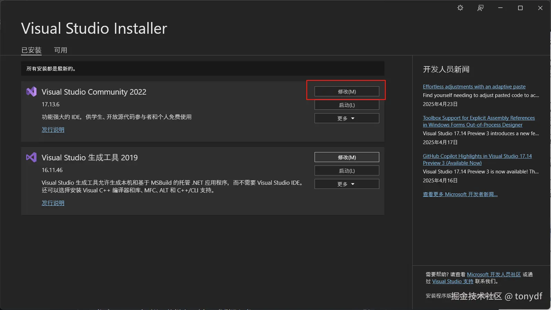The width and height of the screenshot is (551, 310).
Task: Click the version number 17.13.6
Action: [51, 104]
